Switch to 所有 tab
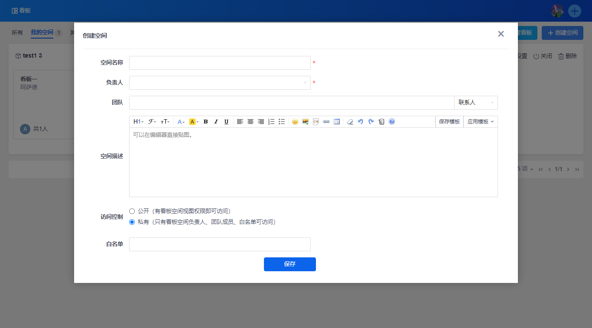The width and height of the screenshot is (592, 328). [x=17, y=33]
